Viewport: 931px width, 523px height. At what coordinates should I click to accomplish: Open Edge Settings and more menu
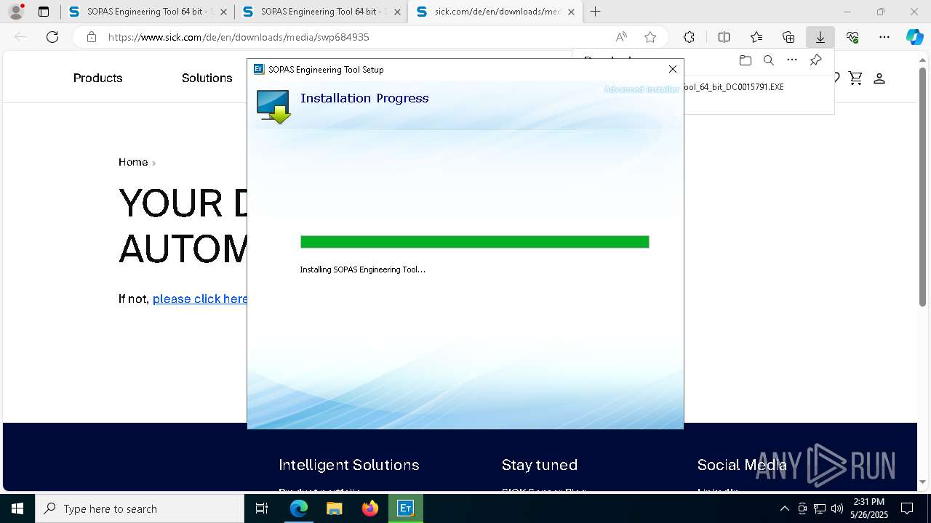pyautogui.click(x=884, y=37)
